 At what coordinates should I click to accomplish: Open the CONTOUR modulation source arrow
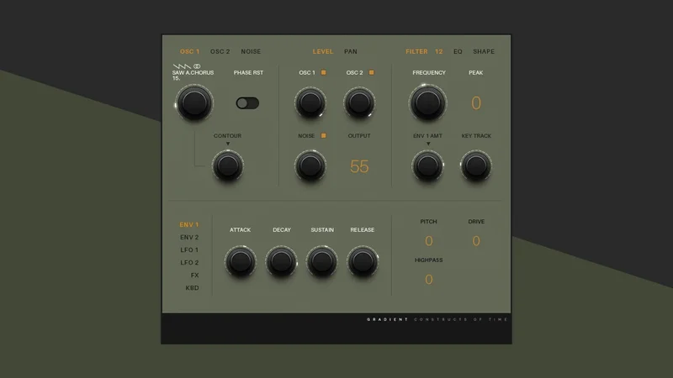click(x=228, y=144)
